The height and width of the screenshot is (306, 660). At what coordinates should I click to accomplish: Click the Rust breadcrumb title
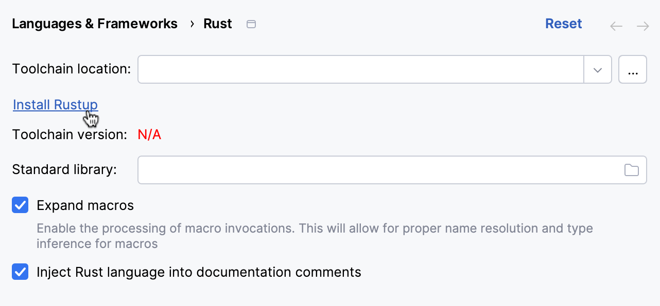coord(217,23)
